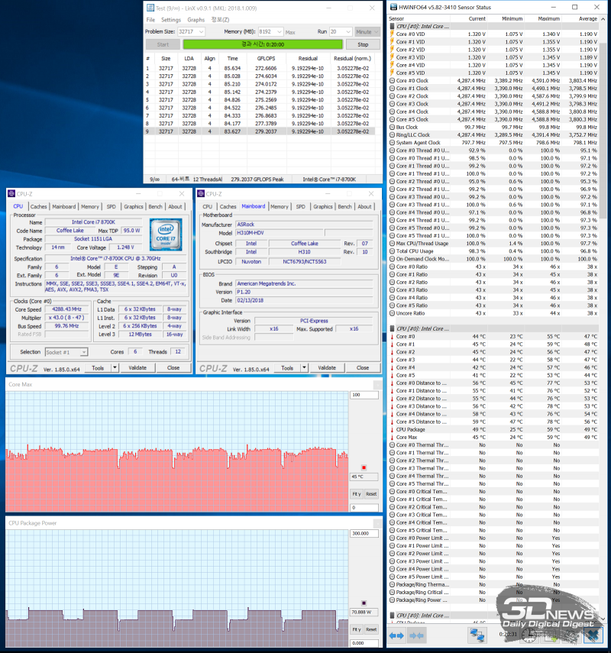Click Fit y on the Core Max graph
The height and width of the screenshot is (653, 611).
coord(357,494)
